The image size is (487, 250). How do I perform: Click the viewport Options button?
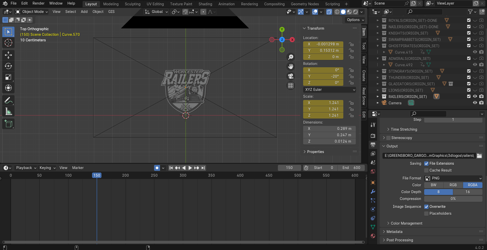pyautogui.click(x=355, y=20)
